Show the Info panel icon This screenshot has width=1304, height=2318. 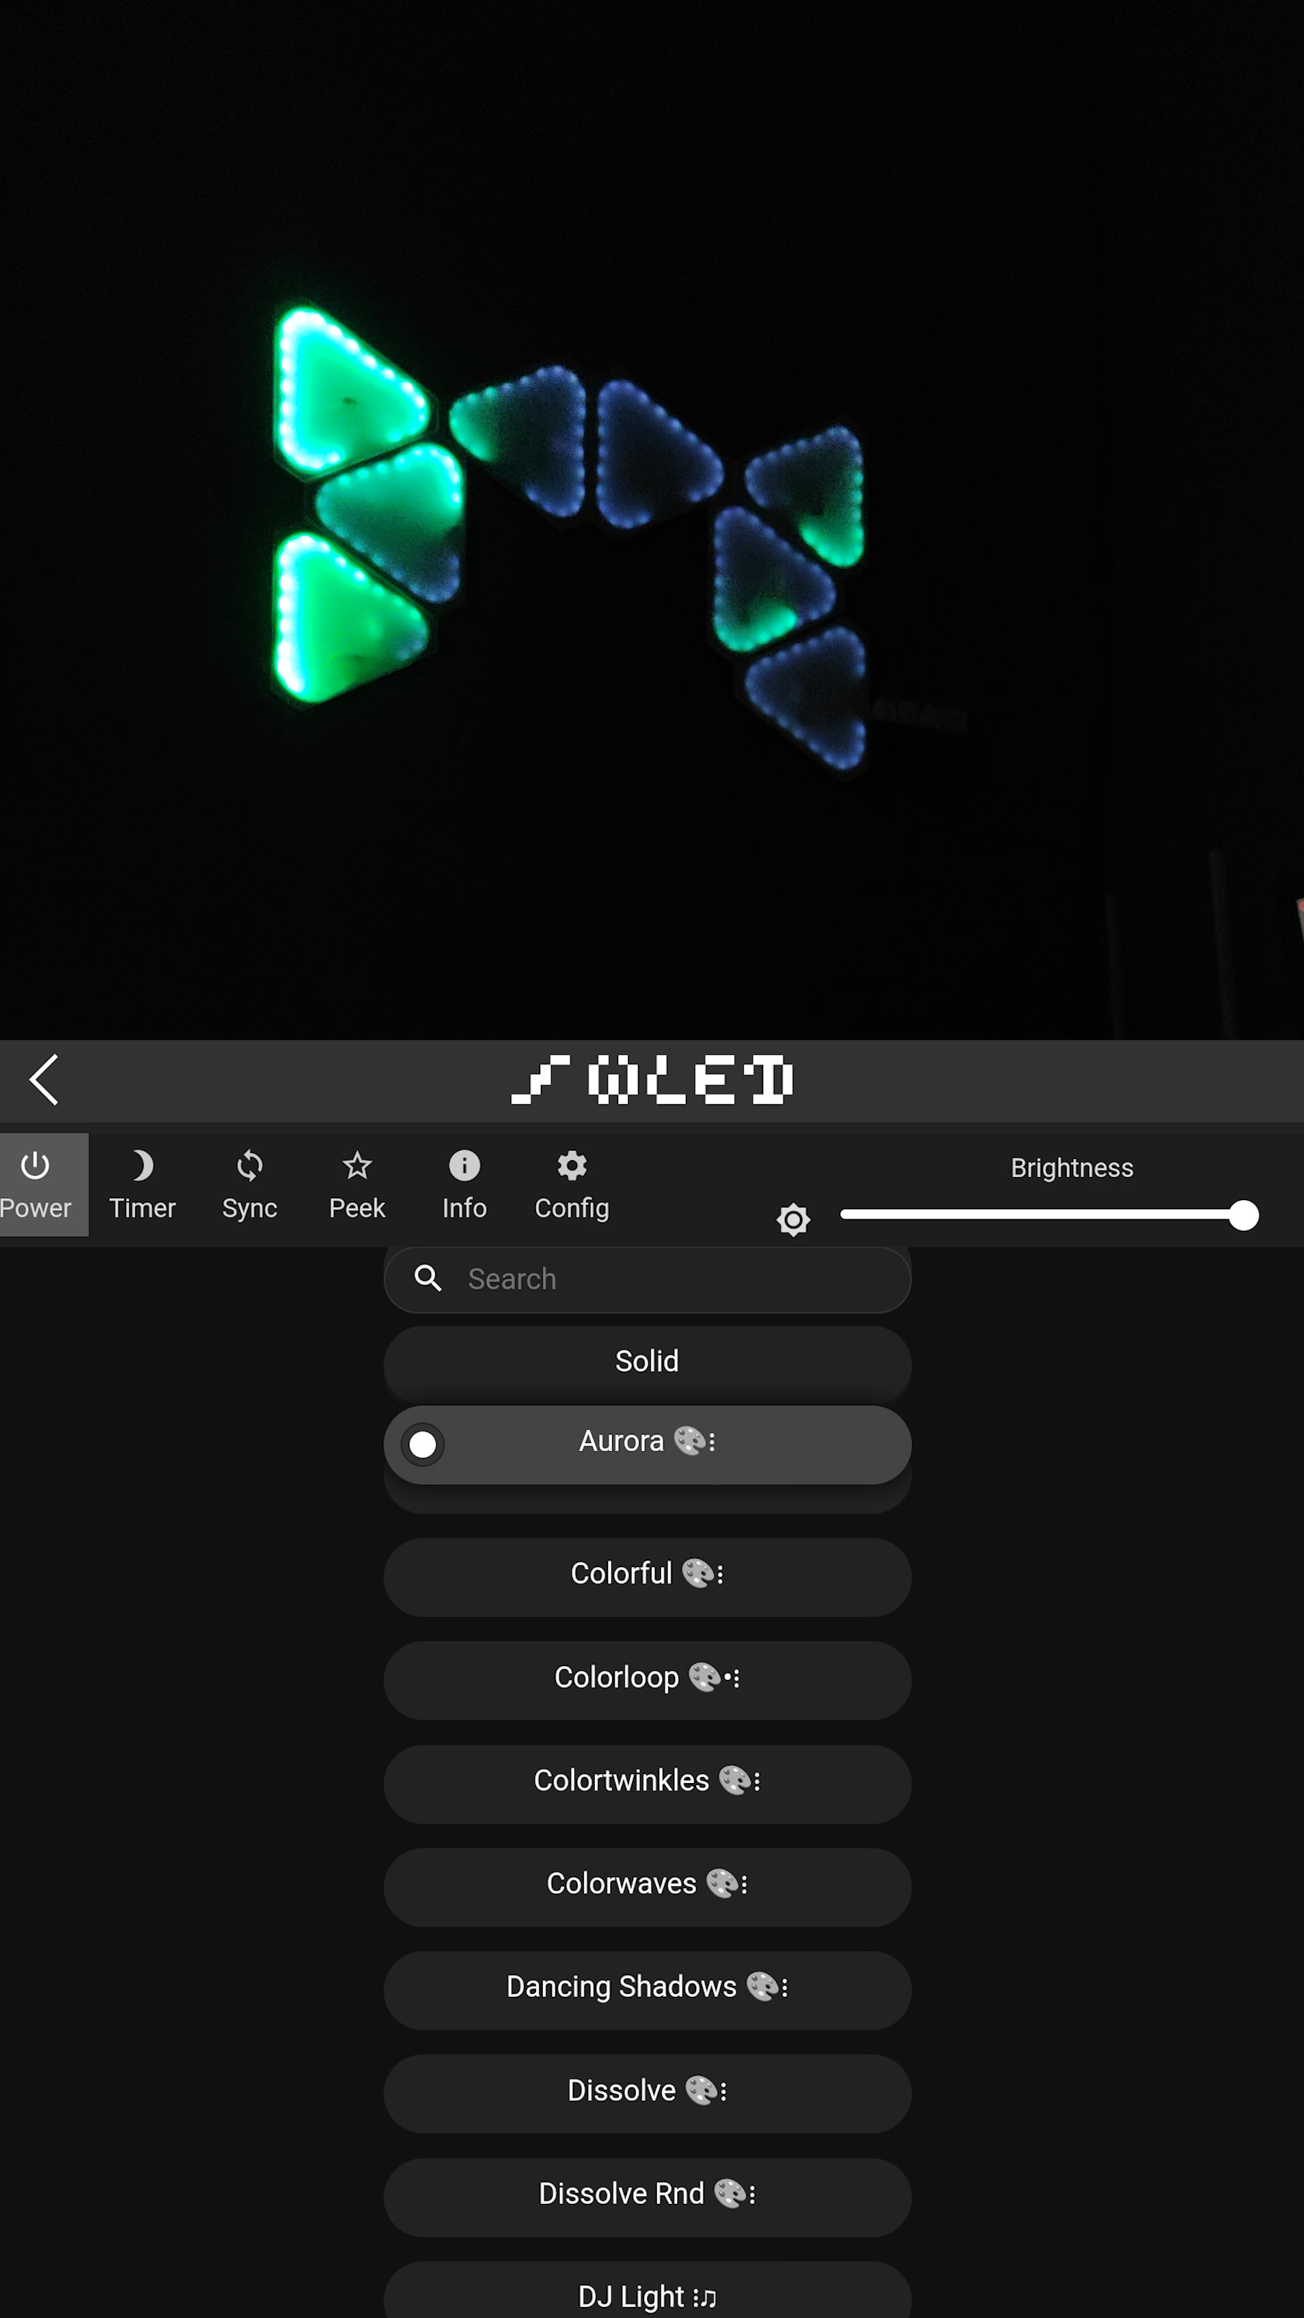coord(464,1166)
